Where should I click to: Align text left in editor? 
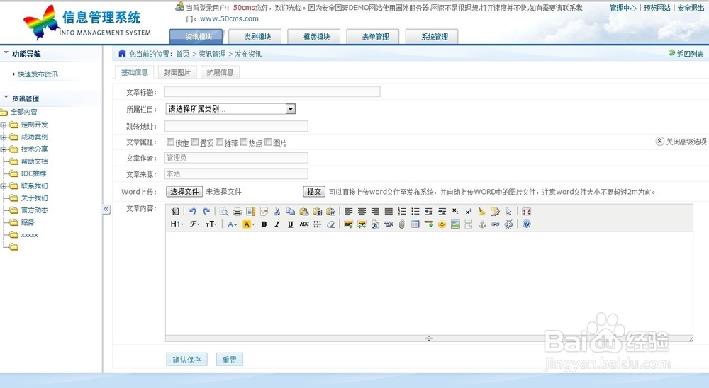click(x=349, y=212)
